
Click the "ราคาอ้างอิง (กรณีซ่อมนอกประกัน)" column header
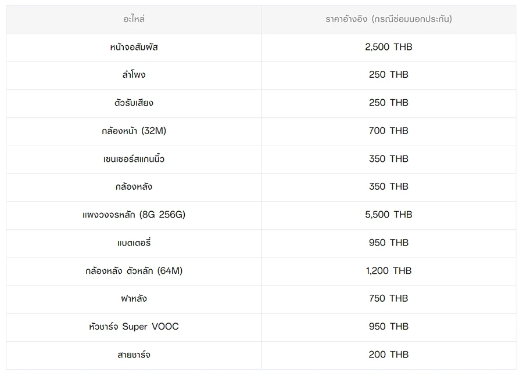pos(388,19)
